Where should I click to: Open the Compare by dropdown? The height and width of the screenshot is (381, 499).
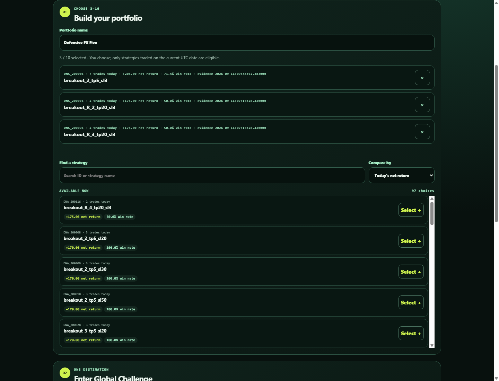point(401,175)
